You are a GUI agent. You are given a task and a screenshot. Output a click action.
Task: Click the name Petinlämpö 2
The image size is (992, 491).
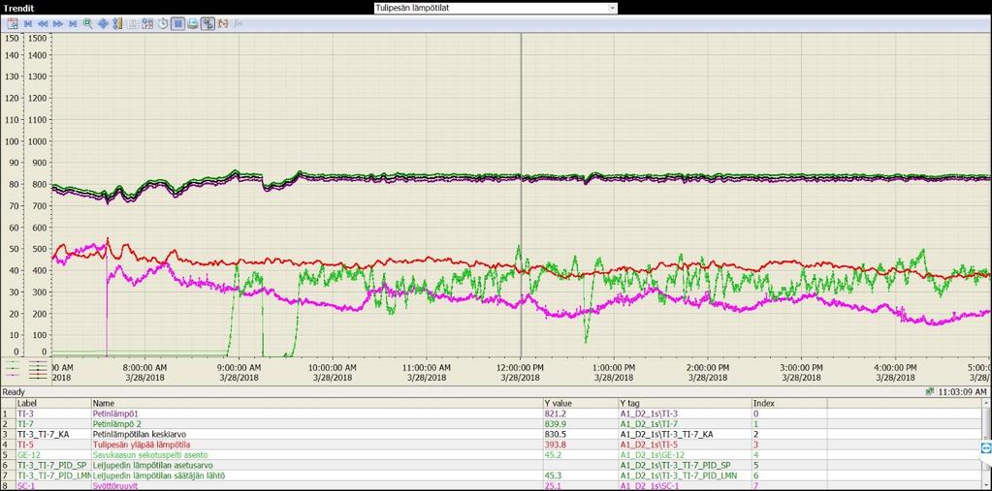[x=115, y=424]
